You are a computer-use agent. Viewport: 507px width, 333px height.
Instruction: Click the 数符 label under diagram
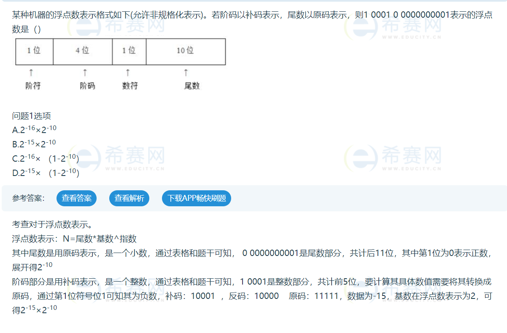tap(130, 86)
